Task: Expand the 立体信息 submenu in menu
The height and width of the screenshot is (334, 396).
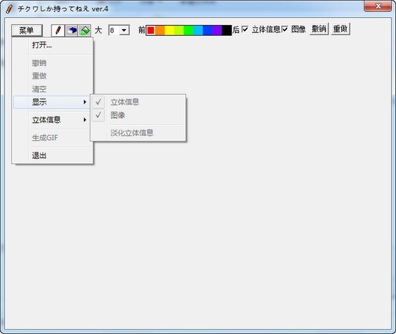Action: pyautogui.click(x=53, y=119)
